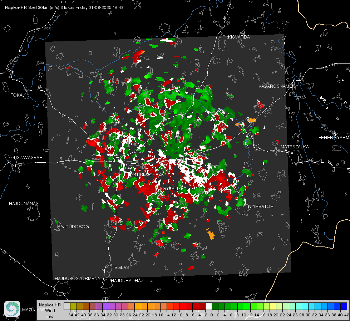
Task: Select the VÁSÁROSNAMÉNY city label
Action: tap(278, 86)
